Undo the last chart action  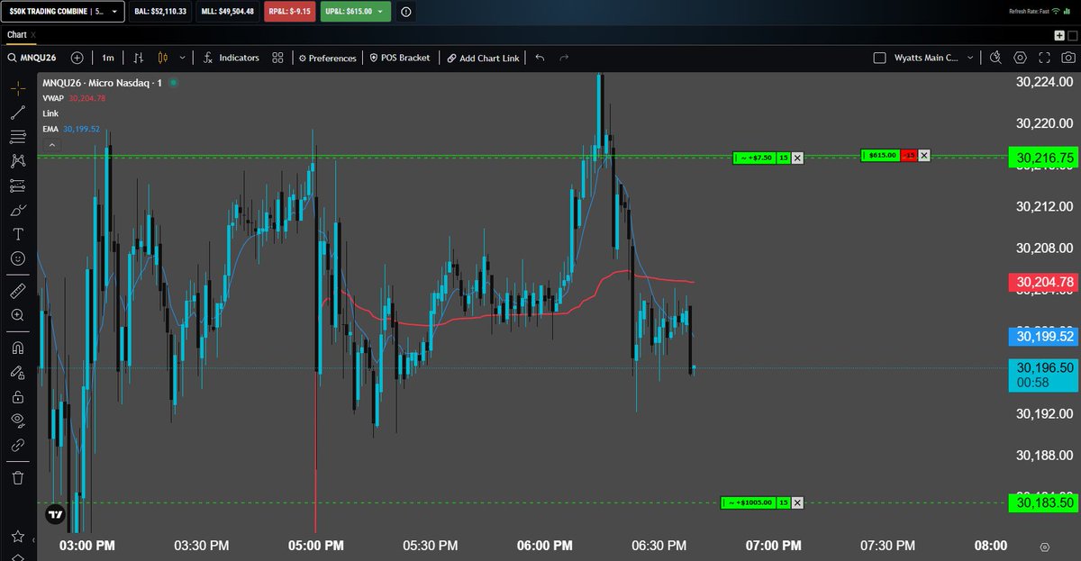tap(540, 58)
